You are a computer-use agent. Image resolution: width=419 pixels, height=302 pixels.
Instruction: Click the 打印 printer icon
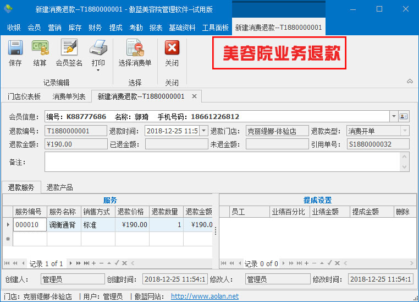98,48
